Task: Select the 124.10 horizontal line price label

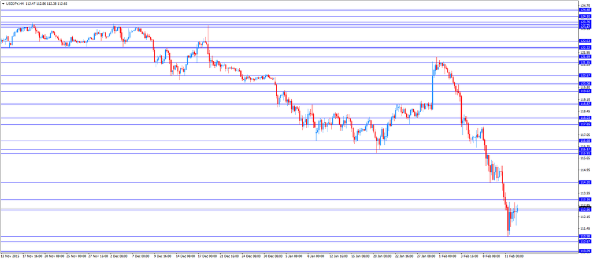Action: click(x=585, y=17)
